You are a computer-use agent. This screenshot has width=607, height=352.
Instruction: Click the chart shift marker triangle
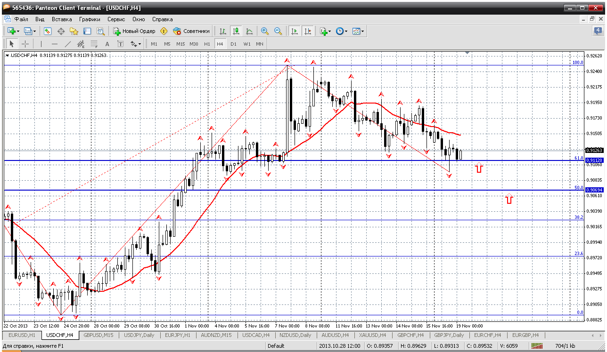[x=467, y=52]
